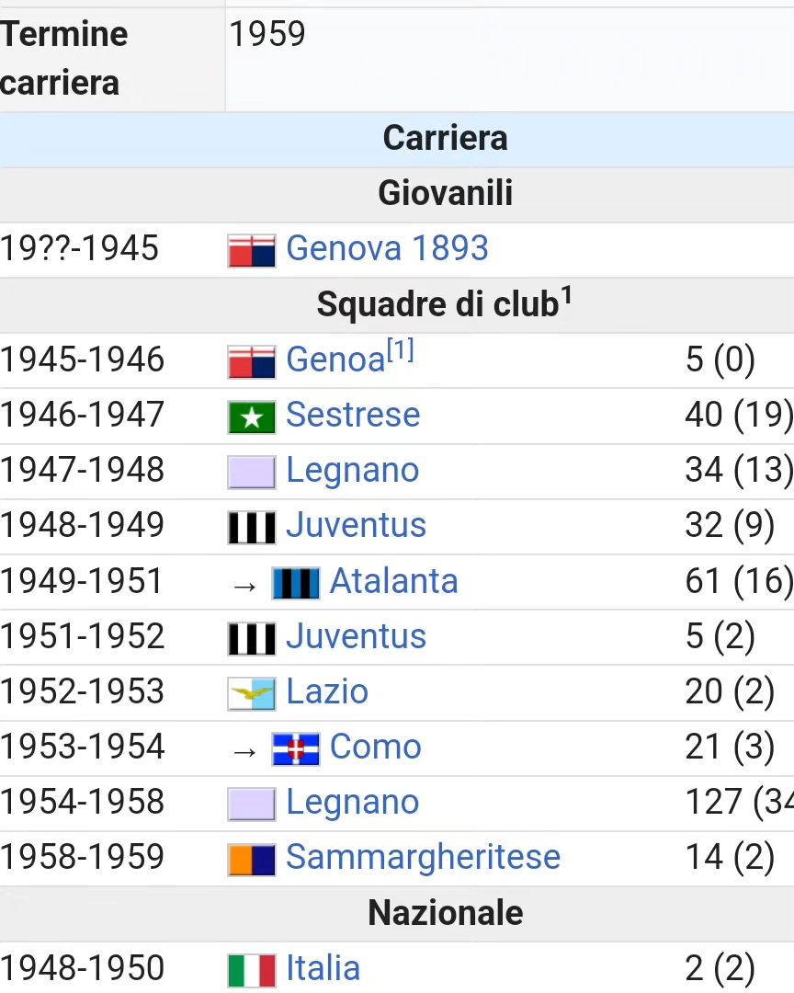The image size is (794, 993).
Task: Click the Sammargheritese orange-blue flag icon
Action: 252,860
